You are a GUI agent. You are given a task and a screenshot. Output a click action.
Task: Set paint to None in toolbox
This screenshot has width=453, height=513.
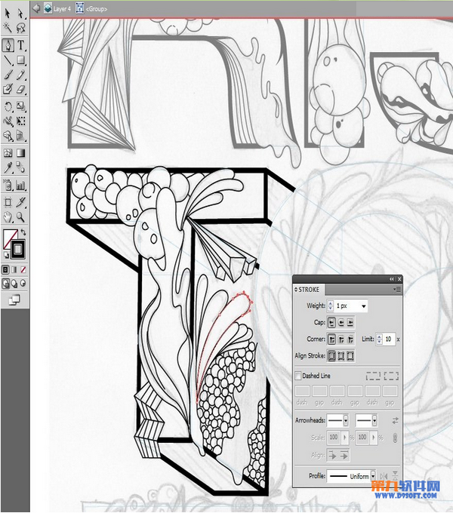point(23,270)
